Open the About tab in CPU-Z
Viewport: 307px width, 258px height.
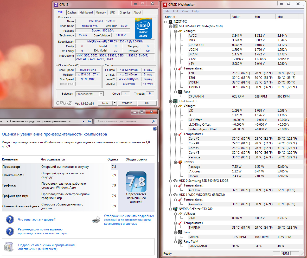[137, 12]
